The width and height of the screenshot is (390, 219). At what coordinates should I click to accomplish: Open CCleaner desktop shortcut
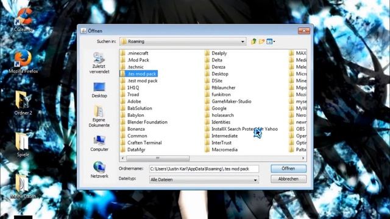click(23, 20)
